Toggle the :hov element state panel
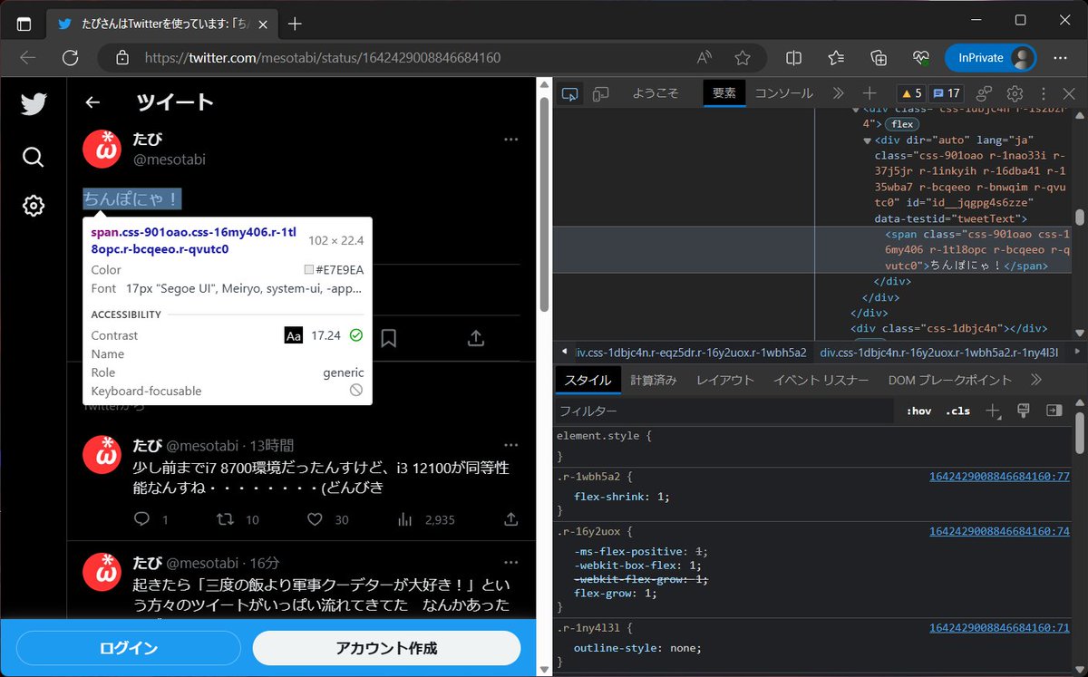 [918, 411]
